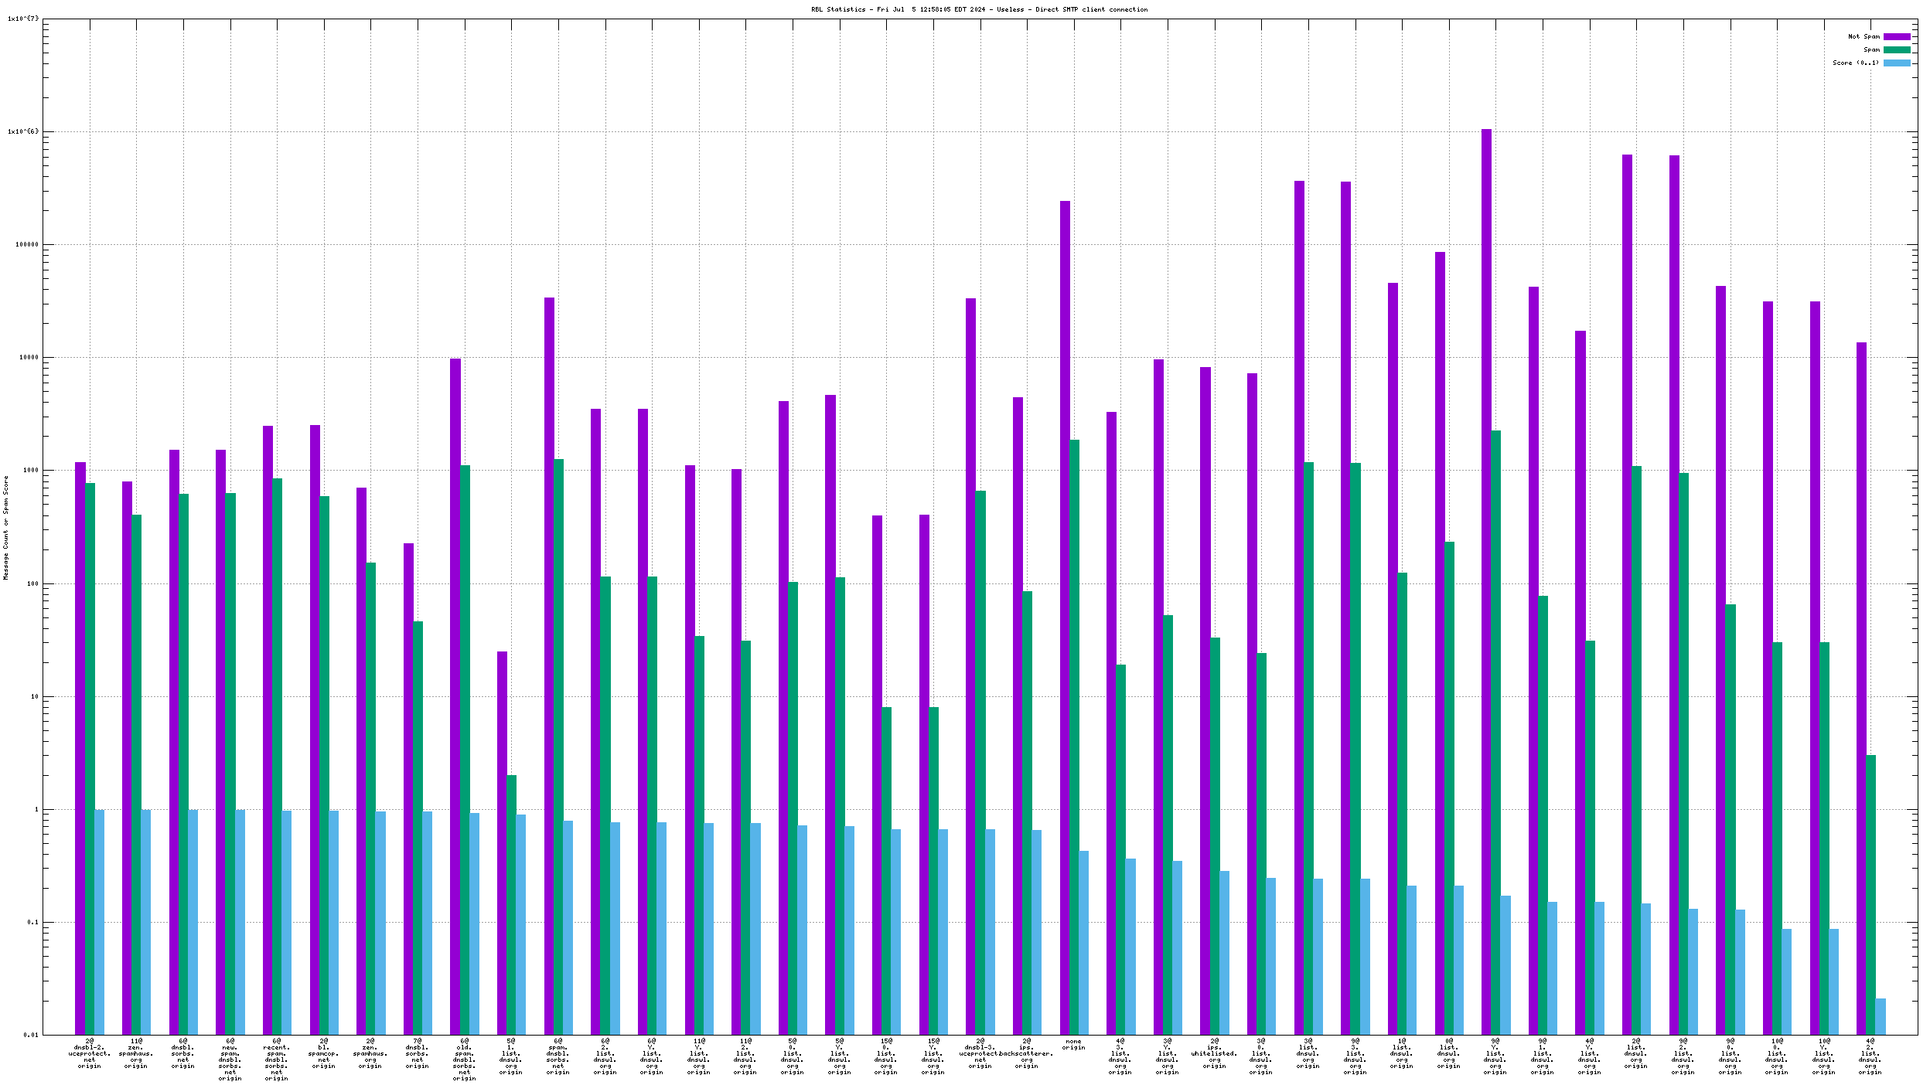The image size is (1930, 1085).
Task: Click the blue Score (0..1) legend swatch
Action: click(1896, 63)
